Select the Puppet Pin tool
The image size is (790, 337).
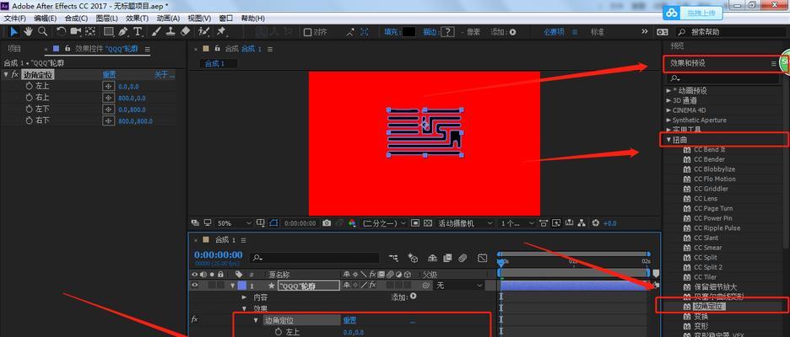220,32
